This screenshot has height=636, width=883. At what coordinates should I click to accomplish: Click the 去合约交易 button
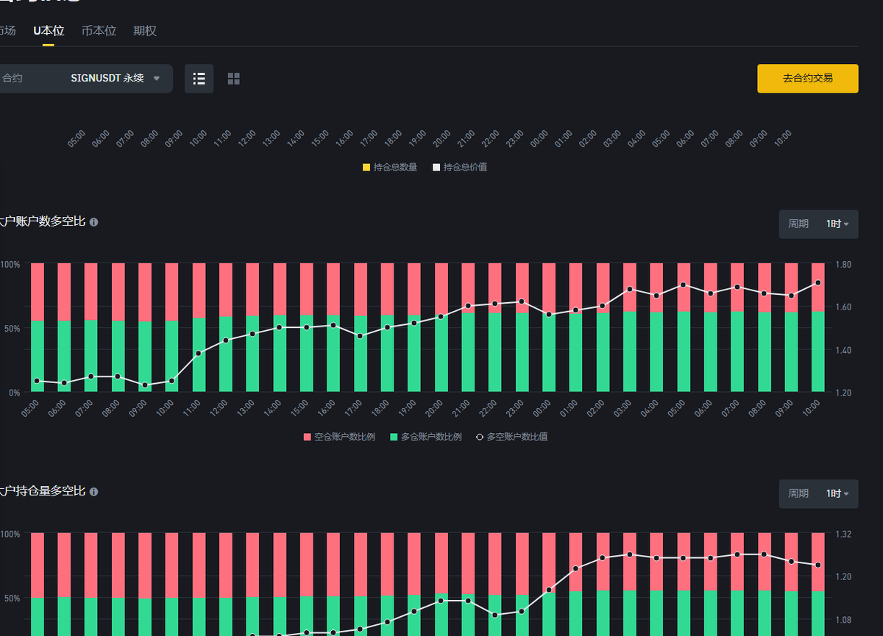807,78
